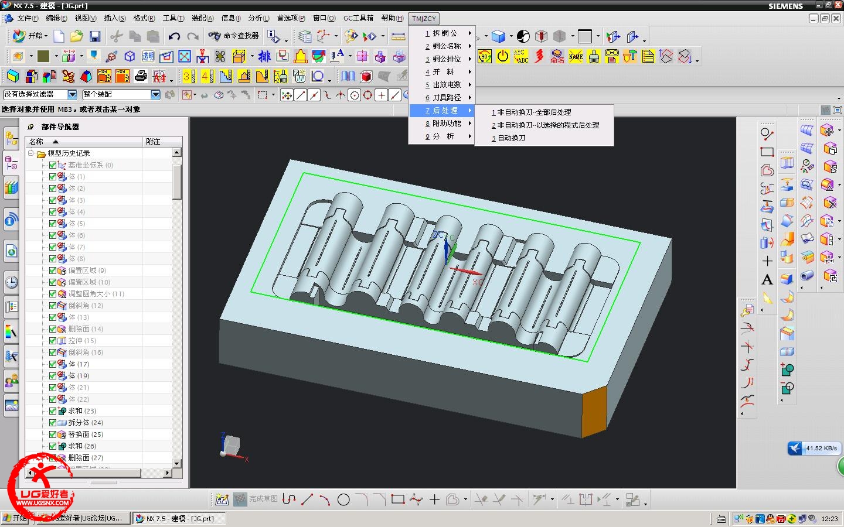Click the 名称 column header in navigator
Screen dimensions: 844x527
coord(84,142)
